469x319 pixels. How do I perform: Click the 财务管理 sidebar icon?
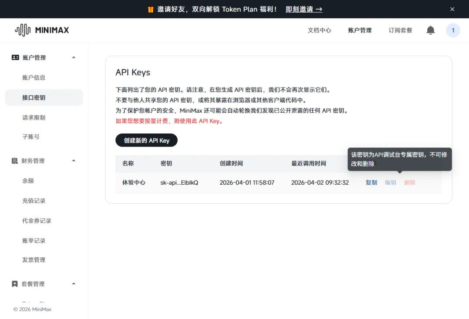click(x=15, y=161)
